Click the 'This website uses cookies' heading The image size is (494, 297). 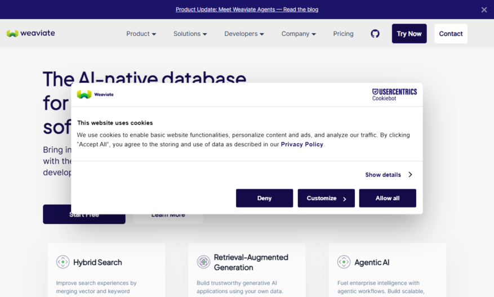coord(115,123)
